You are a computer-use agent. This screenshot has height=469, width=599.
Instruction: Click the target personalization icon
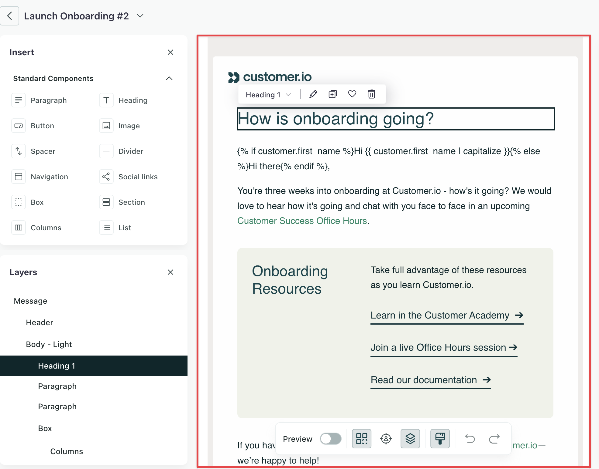(x=386, y=439)
